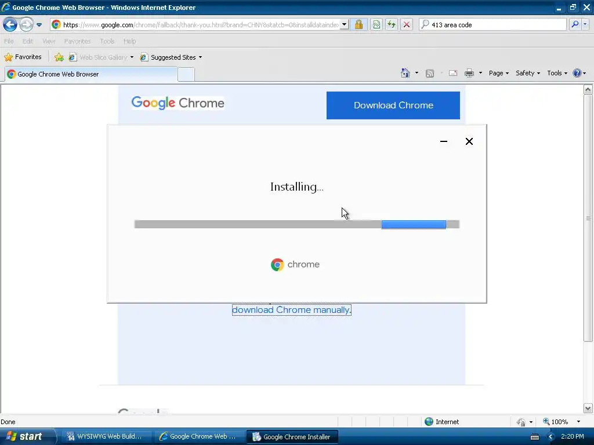594x445 pixels.
Task: Click the installing progress bar
Action: click(x=296, y=224)
